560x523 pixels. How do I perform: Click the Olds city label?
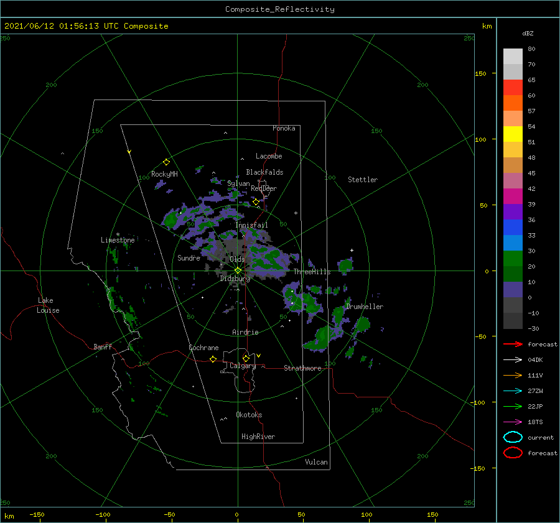tap(237, 259)
